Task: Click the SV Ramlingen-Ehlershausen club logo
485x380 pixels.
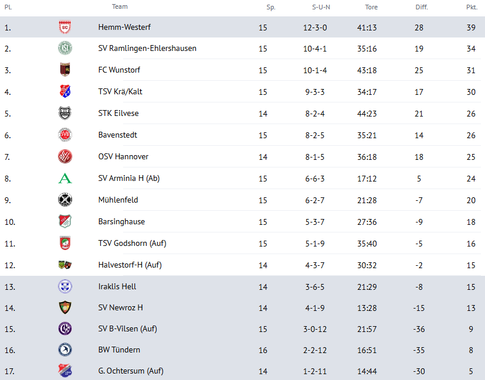Action: (65, 49)
